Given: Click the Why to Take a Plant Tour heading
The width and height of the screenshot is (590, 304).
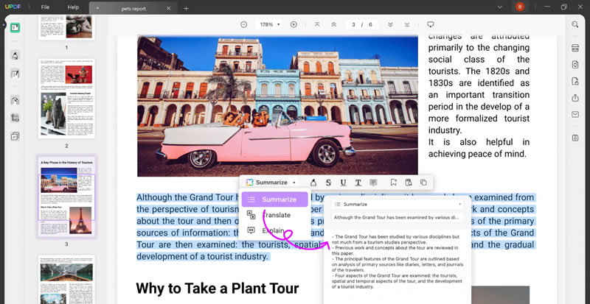Looking at the screenshot, I should tap(218, 289).
